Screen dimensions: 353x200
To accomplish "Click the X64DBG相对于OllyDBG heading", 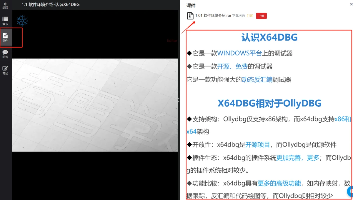I will (x=269, y=103).
